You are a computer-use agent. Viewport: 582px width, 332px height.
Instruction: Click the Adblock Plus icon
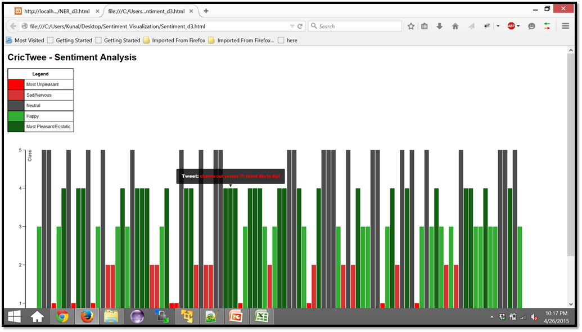511,26
